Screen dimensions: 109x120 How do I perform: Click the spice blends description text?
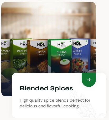coord(55,103)
